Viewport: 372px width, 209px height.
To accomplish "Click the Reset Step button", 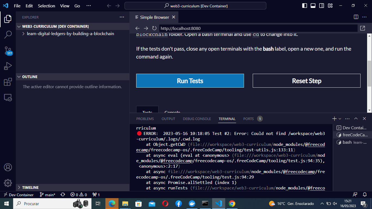I will click(306, 81).
